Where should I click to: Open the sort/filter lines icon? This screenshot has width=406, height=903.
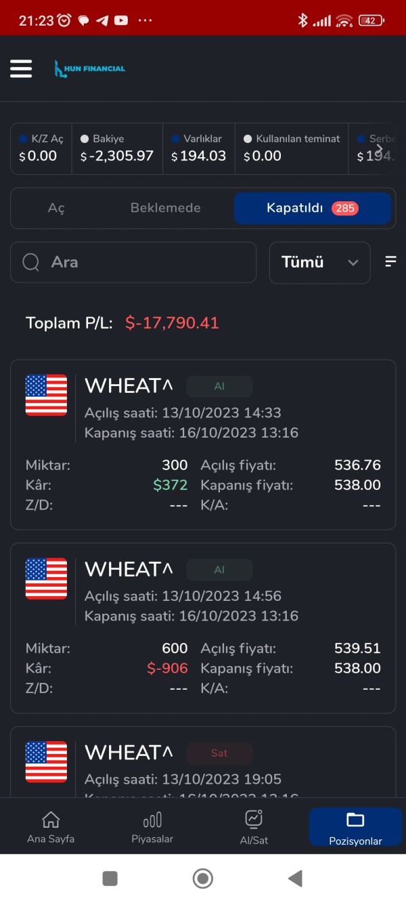pos(390,261)
